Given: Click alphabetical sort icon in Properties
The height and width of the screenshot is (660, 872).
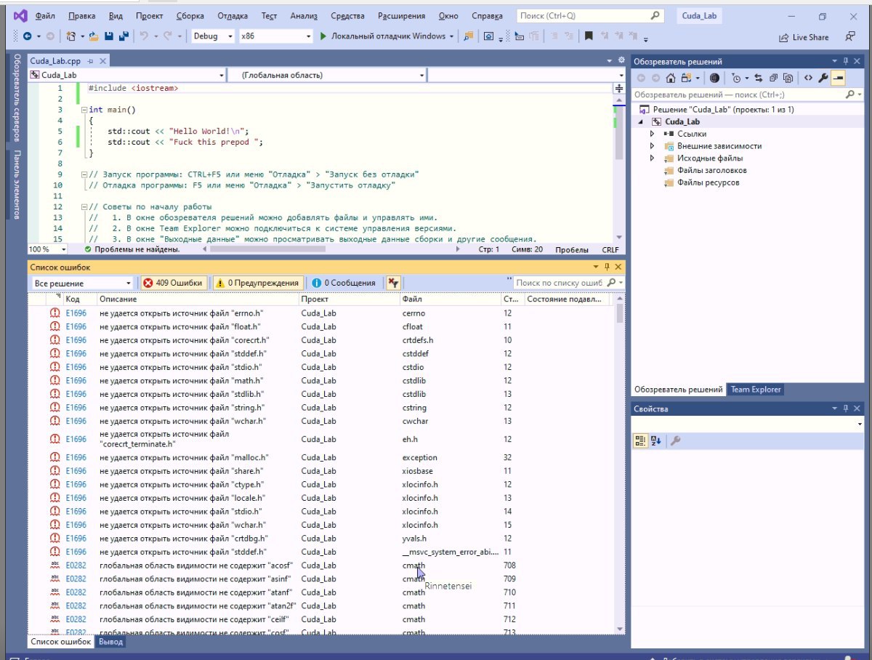Looking at the screenshot, I should click(655, 440).
